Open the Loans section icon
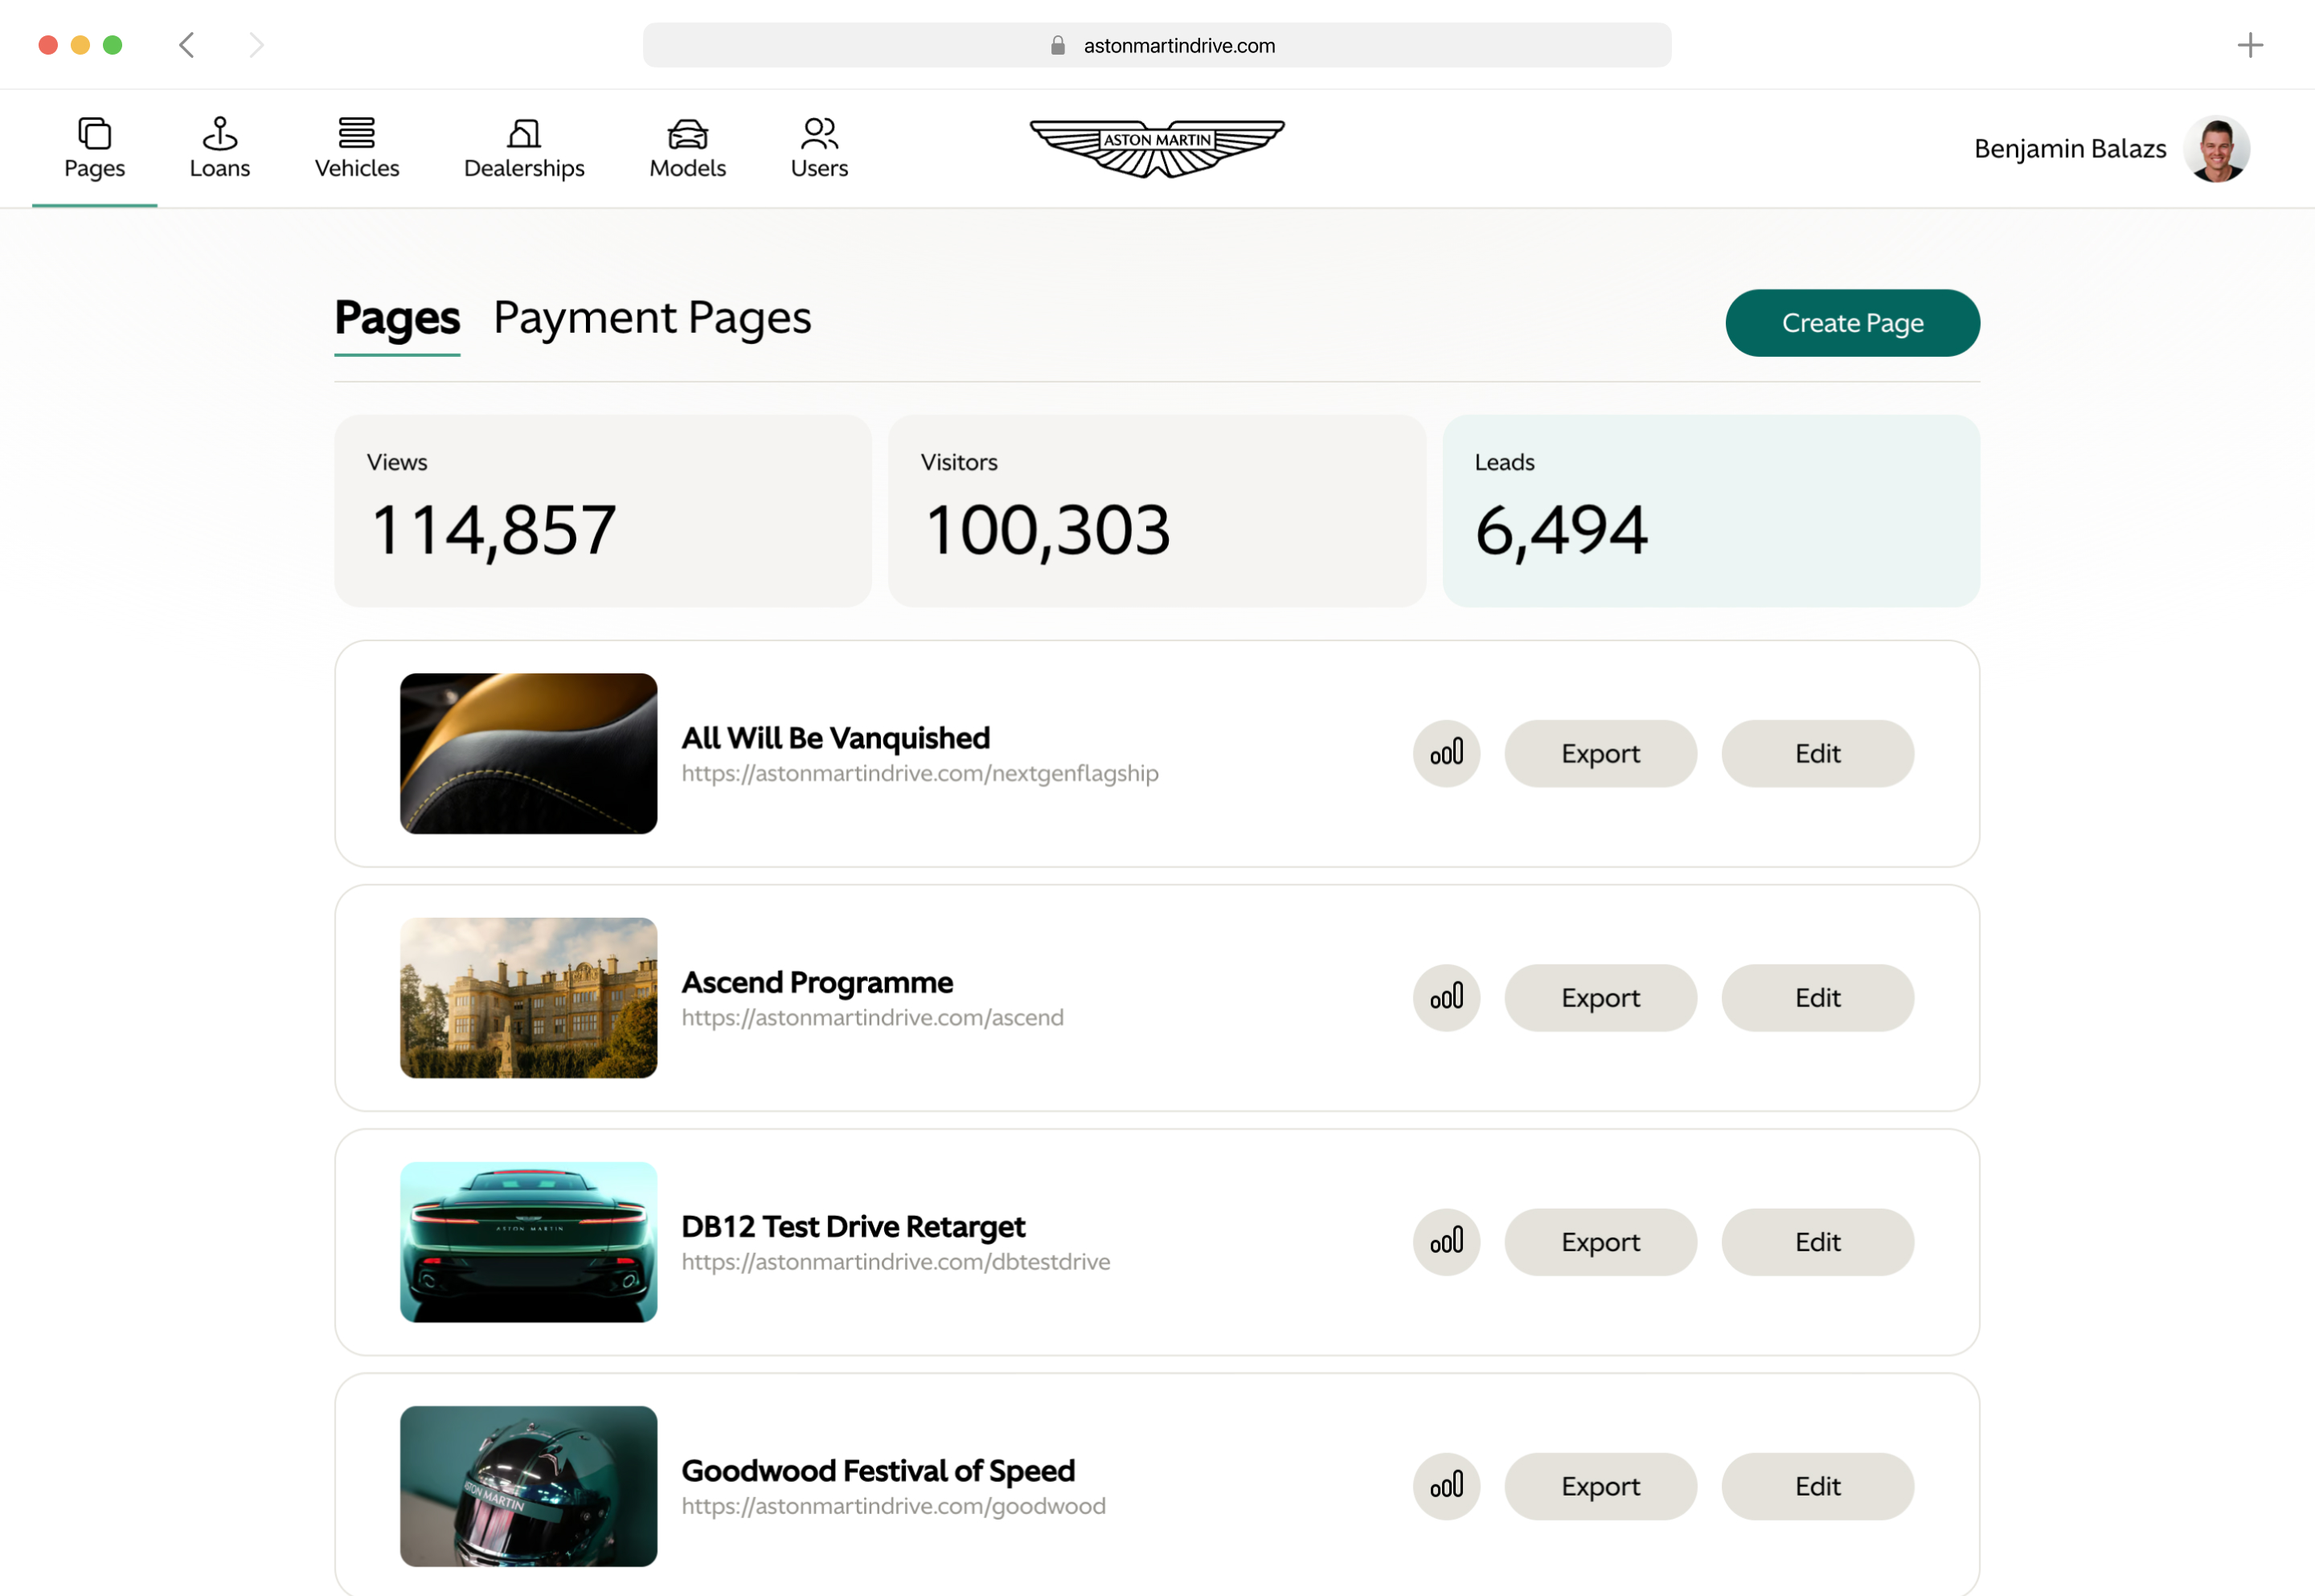The image size is (2315, 1596). [219, 133]
